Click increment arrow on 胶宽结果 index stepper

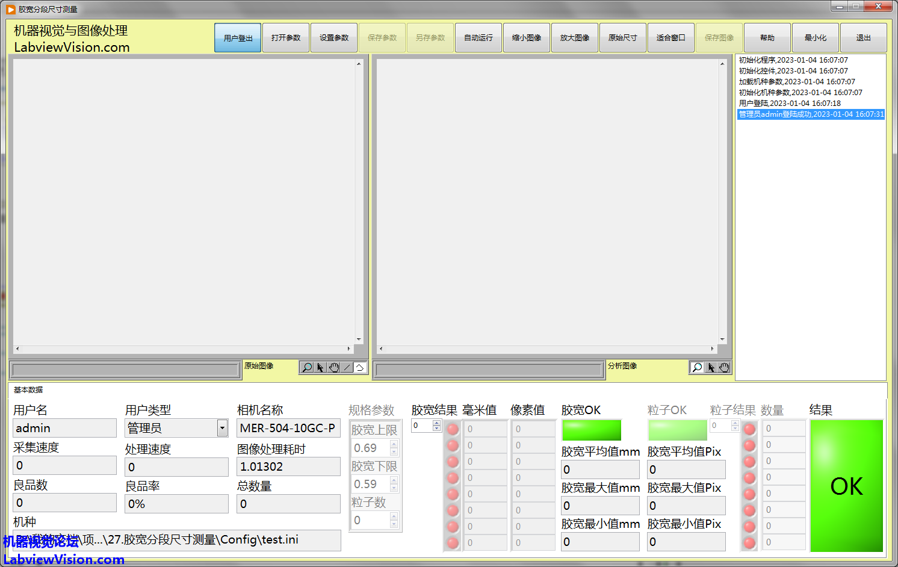pyautogui.click(x=437, y=423)
